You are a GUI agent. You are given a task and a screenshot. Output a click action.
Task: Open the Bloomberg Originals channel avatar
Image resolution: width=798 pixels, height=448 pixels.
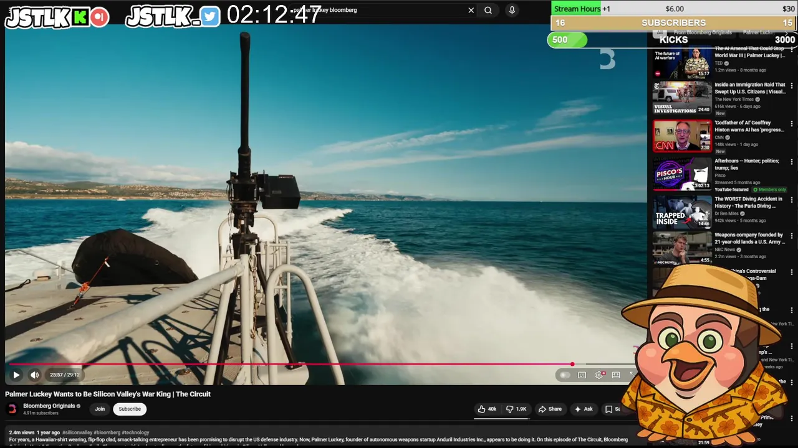point(12,409)
